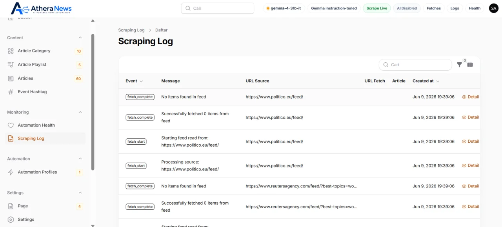502x227 pixels.
Task: Collapse the Automation sidebar group
Action: coord(80,159)
